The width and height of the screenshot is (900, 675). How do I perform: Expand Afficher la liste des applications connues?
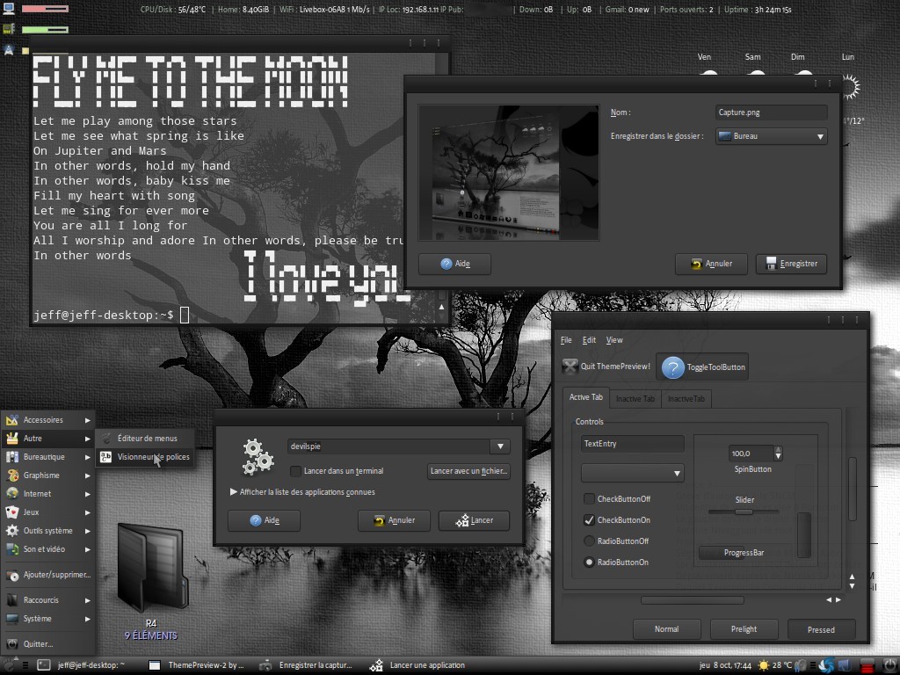(x=234, y=492)
